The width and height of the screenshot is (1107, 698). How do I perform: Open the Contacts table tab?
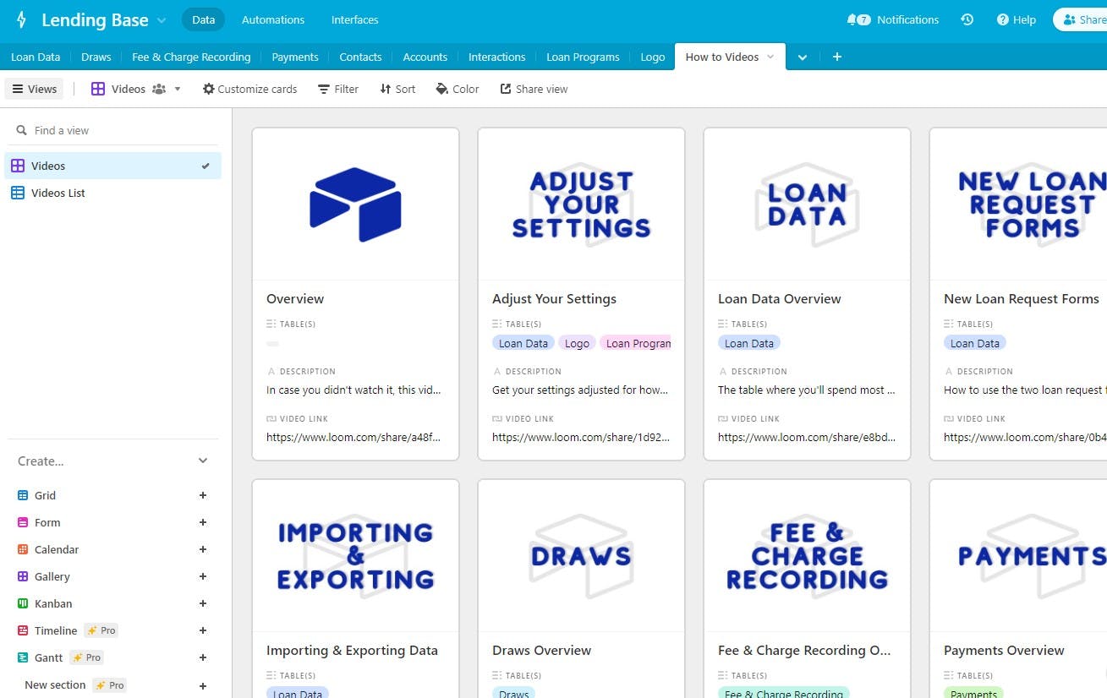pyautogui.click(x=360, y=57)
